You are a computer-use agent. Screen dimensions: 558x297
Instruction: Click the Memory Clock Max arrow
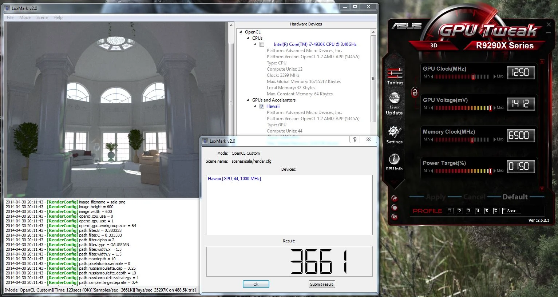(x=495, y=139)
